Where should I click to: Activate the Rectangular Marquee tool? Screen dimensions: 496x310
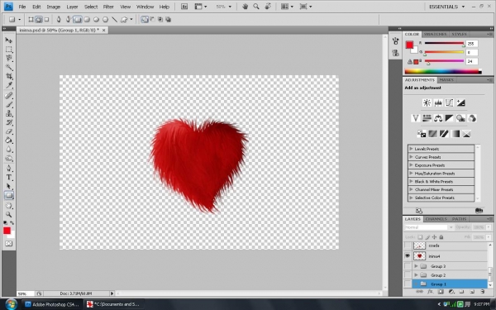coord(9,50)
